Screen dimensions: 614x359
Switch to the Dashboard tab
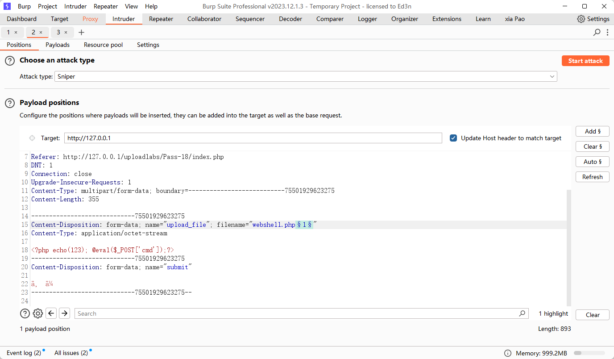click(21, 19)
